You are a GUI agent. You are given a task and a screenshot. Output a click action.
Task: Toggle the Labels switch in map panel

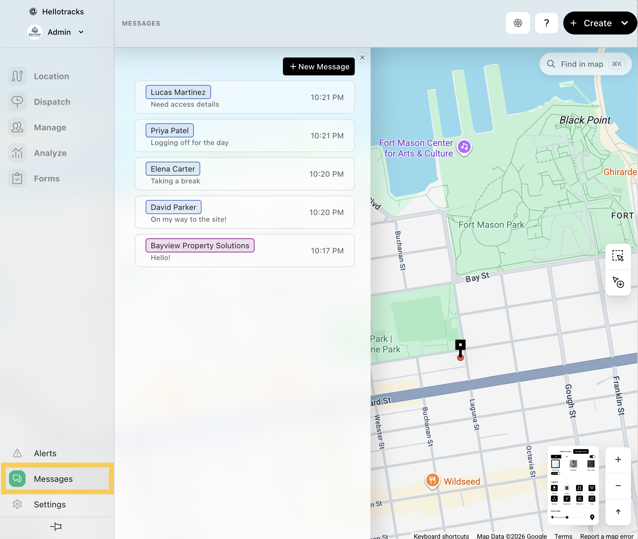click(x=556, y=473)
